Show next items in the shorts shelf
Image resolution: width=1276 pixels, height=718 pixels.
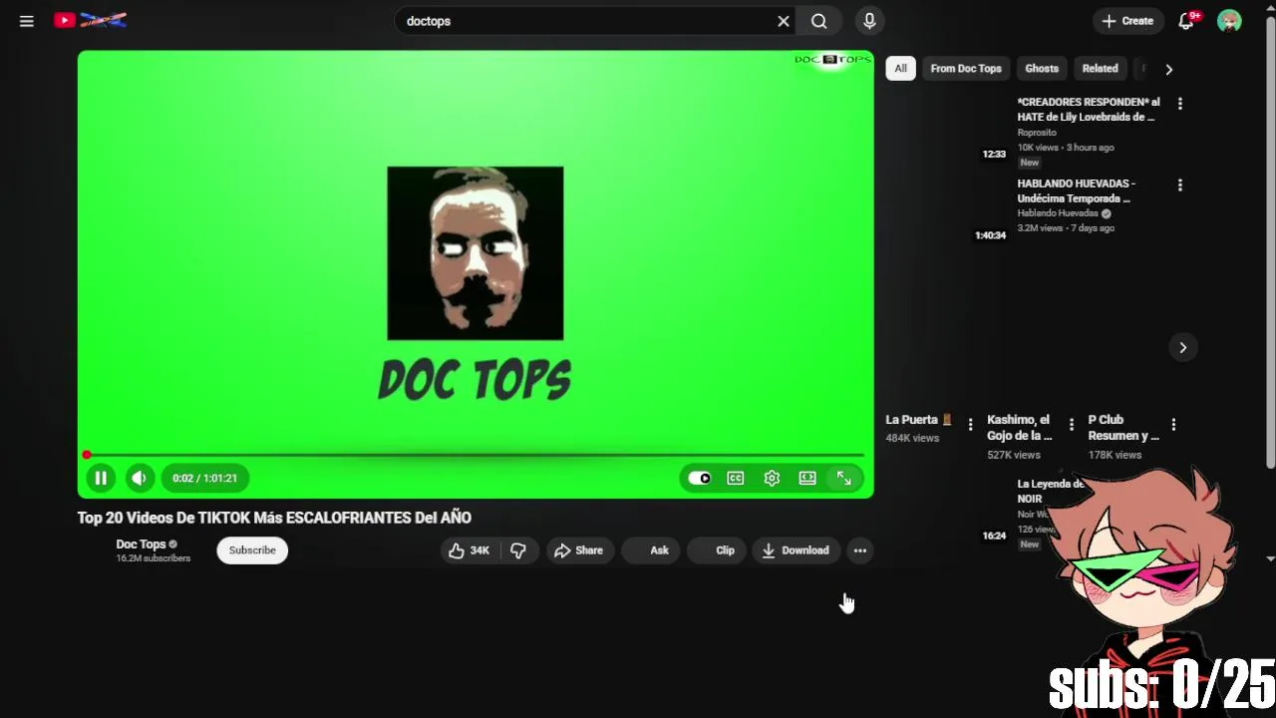tap(1183, 348)
